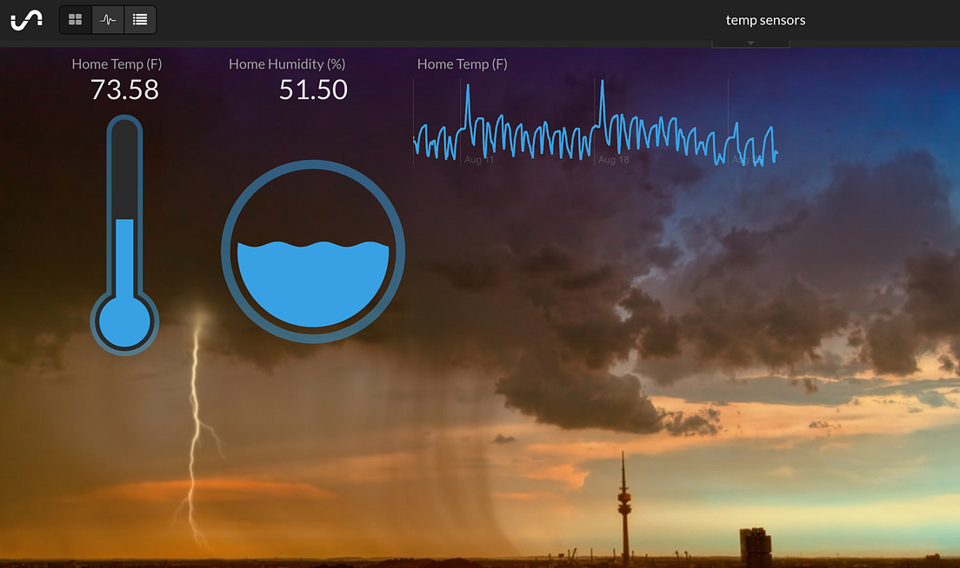This screenshot has height=568, width=960.
Task: Select the Tiles view icon
Action: click(x=75, y=19)
